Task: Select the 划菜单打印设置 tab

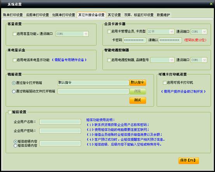Action: click(64, 15)
